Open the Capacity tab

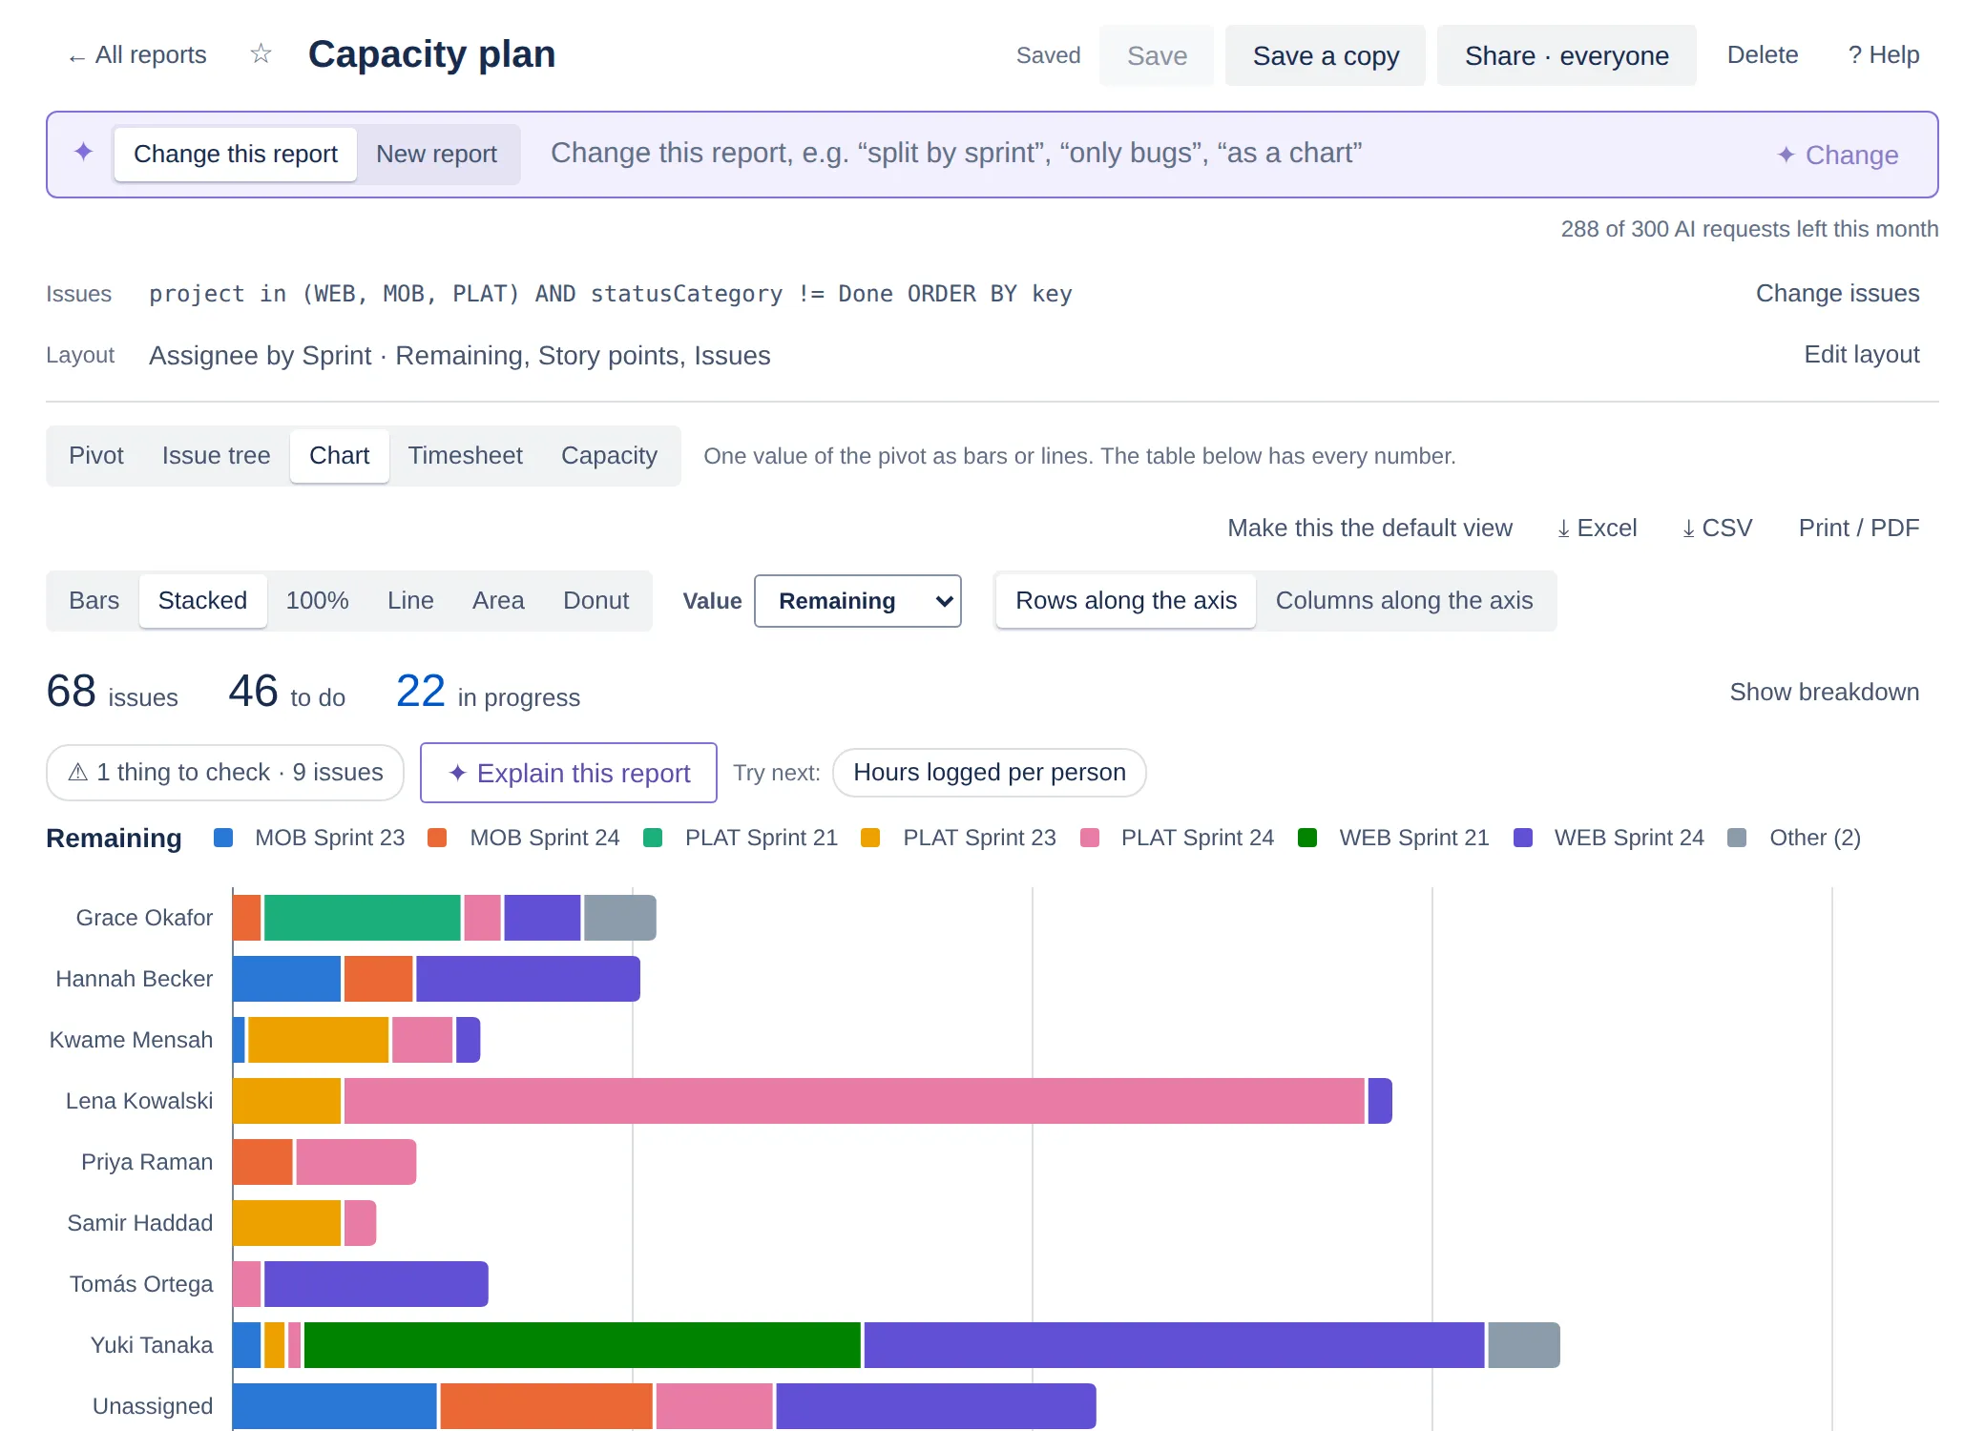point(610,455)
